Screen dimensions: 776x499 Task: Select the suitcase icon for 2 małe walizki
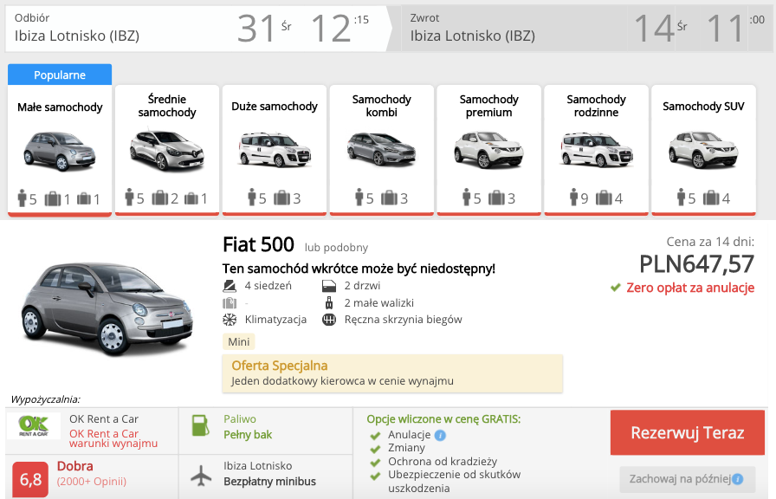(330, 302)
